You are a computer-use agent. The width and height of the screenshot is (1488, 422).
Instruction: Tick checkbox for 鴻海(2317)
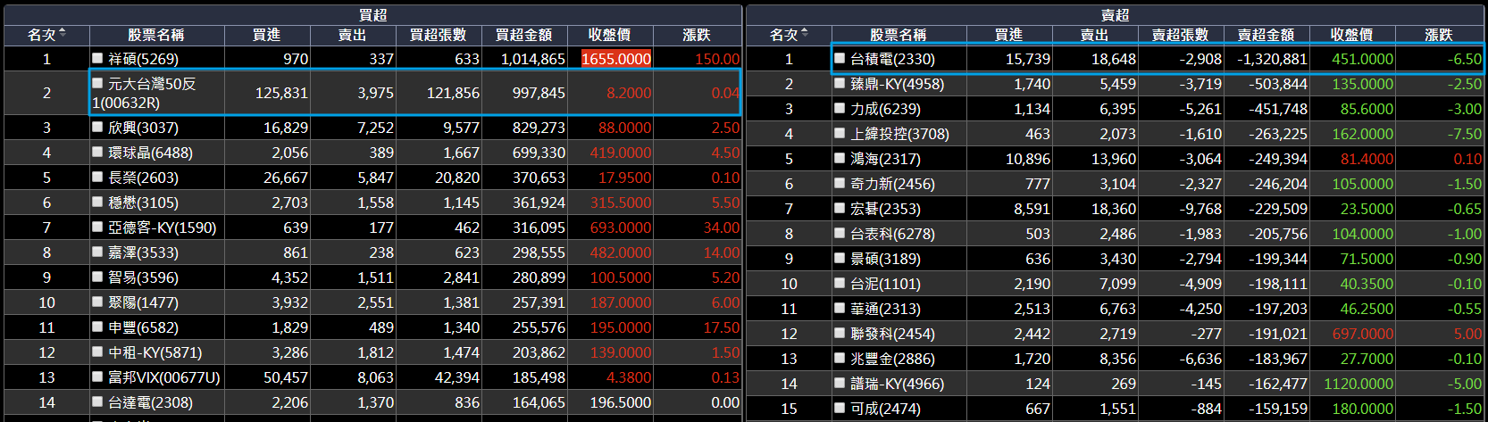click(840, 158)
